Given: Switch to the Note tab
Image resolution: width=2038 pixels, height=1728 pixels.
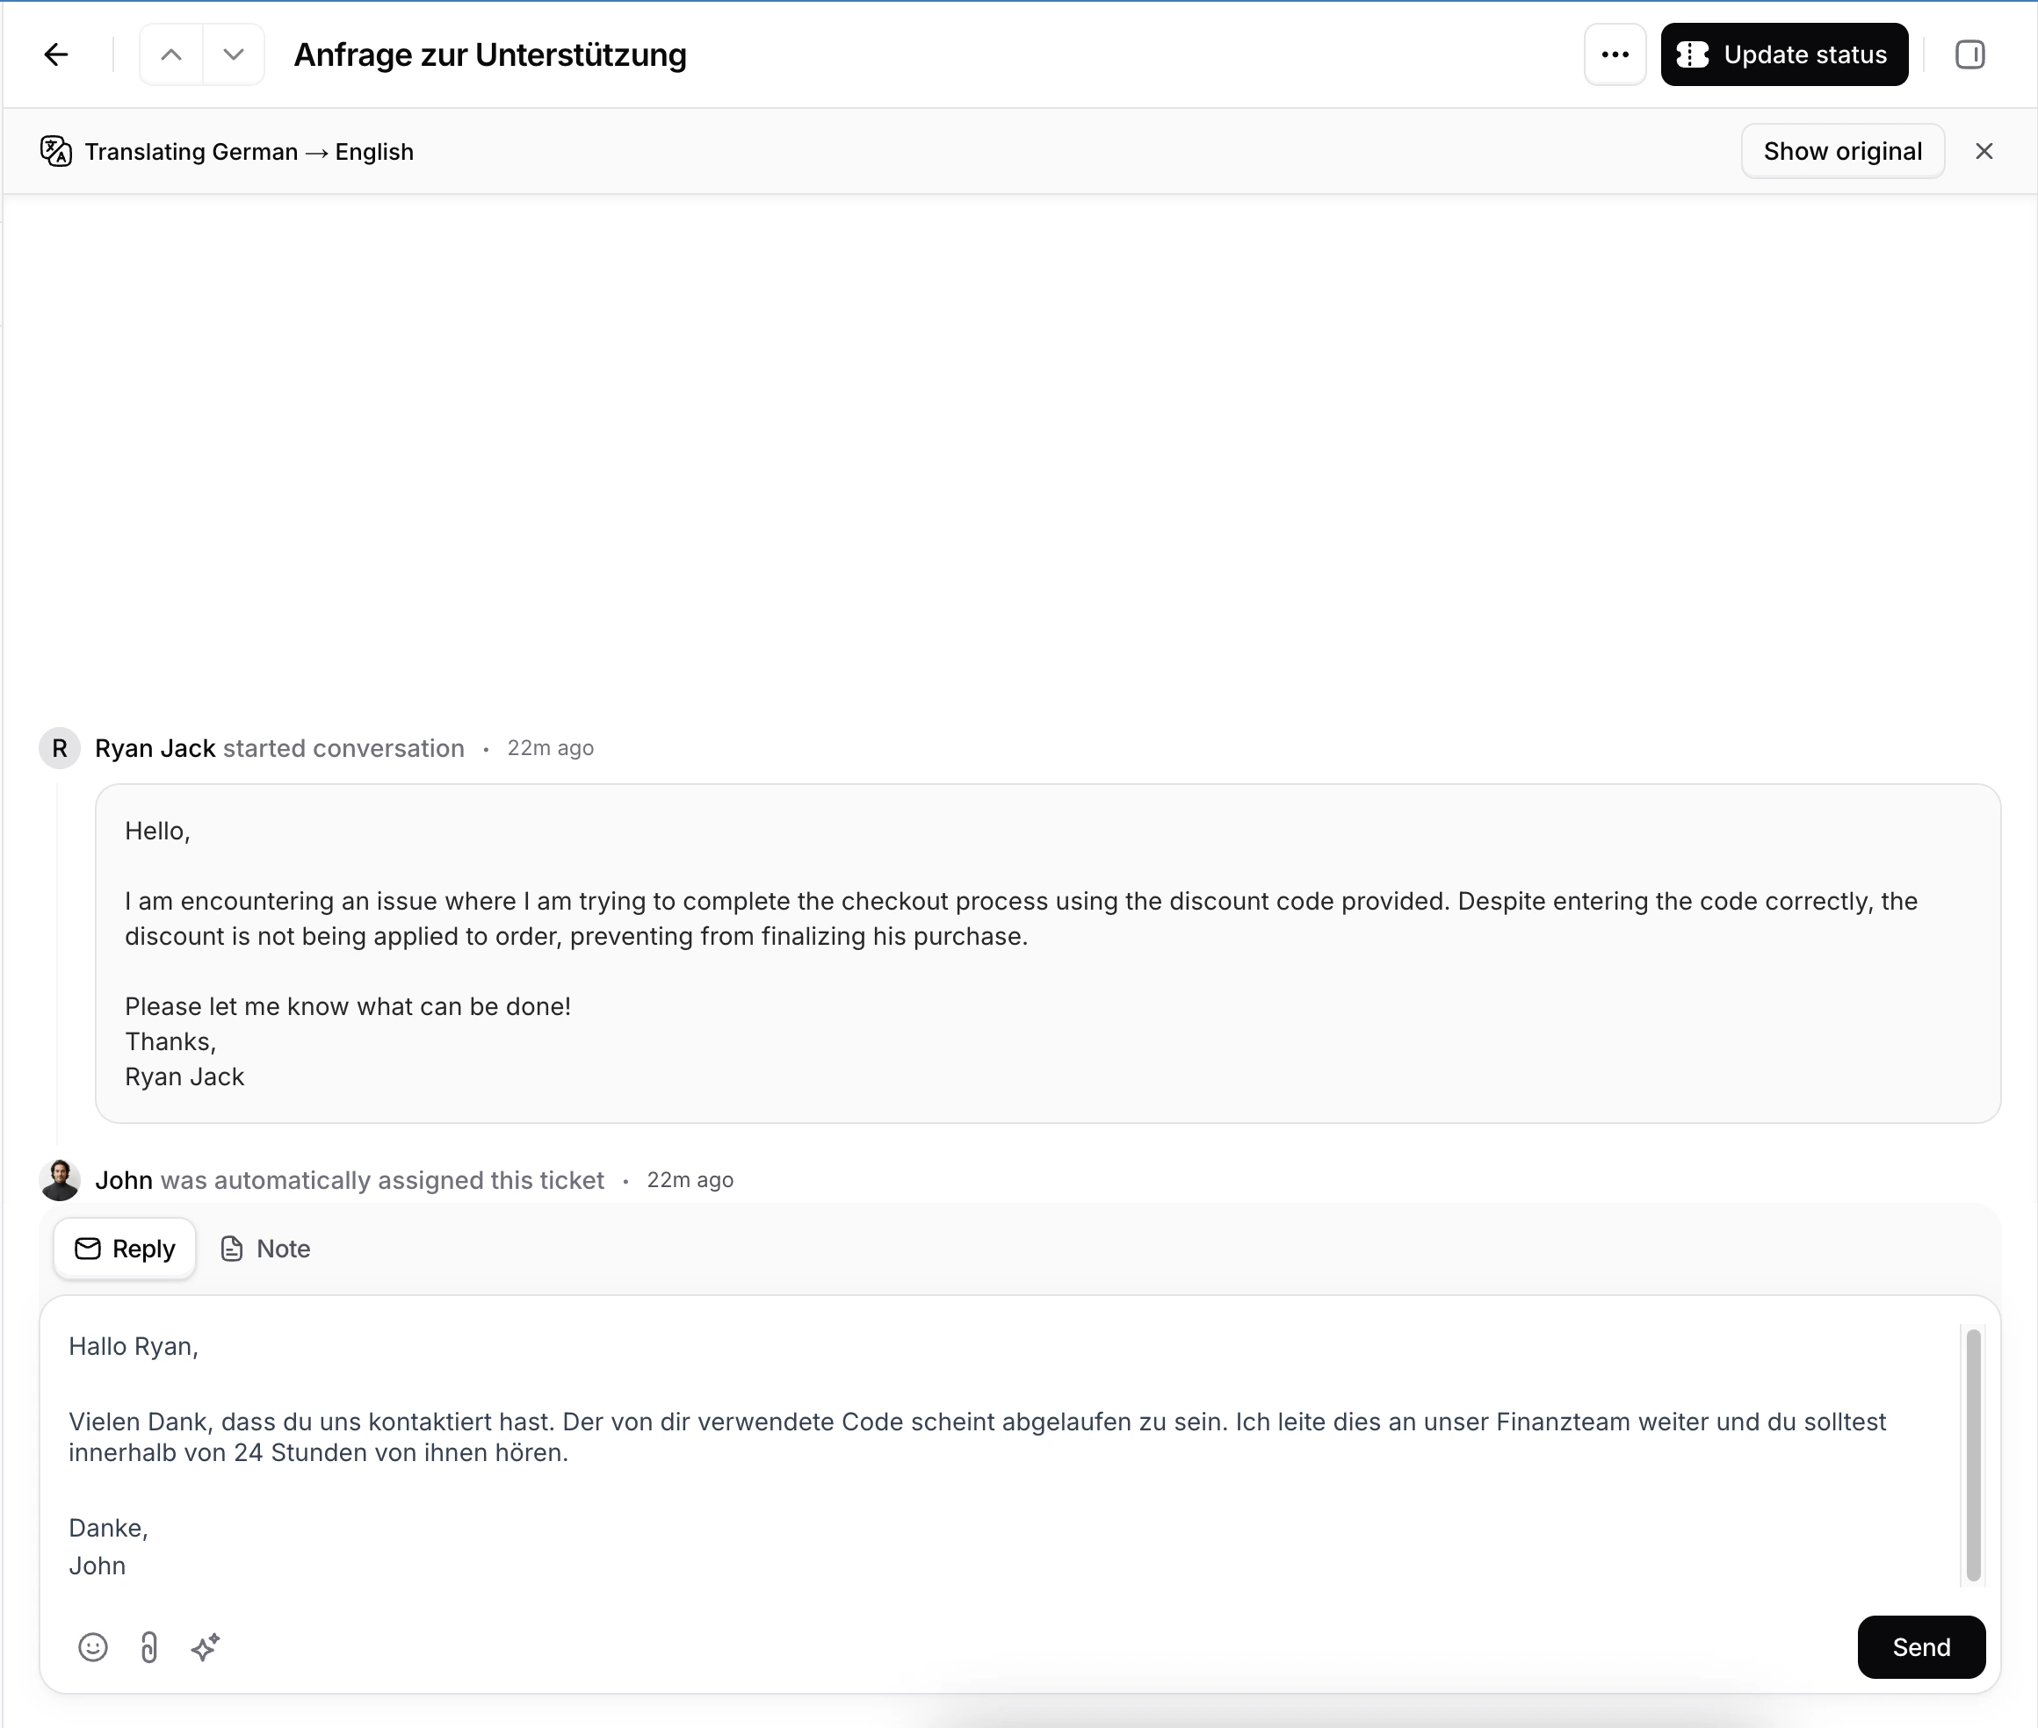Looking at the screenshot, I should 265,1249.
